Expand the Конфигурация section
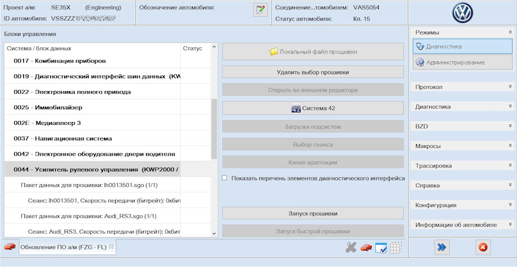 click(510, 205)
